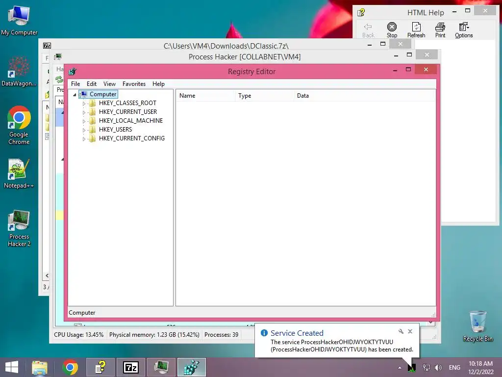This screenshot has height=377, width=502.
Task: Switch to Registry Editor taskbar button
Action: pyautogui.click(x=192, y=367)
